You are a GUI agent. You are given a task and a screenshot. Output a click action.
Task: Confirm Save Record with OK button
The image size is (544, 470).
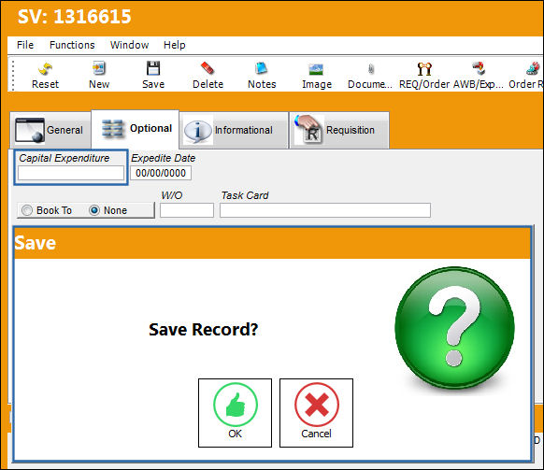[x=235, y=413]
